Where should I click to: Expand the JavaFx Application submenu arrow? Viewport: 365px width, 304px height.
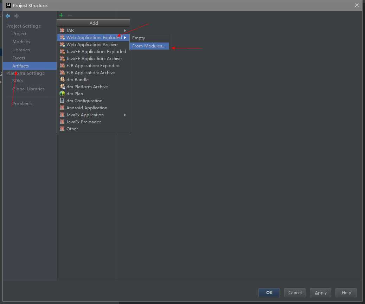click(125, 115)
